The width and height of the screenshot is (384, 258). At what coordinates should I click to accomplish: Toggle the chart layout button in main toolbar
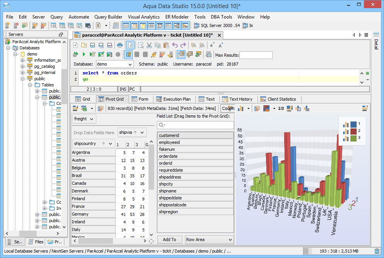pyautogui.click(x=185, y=25)
